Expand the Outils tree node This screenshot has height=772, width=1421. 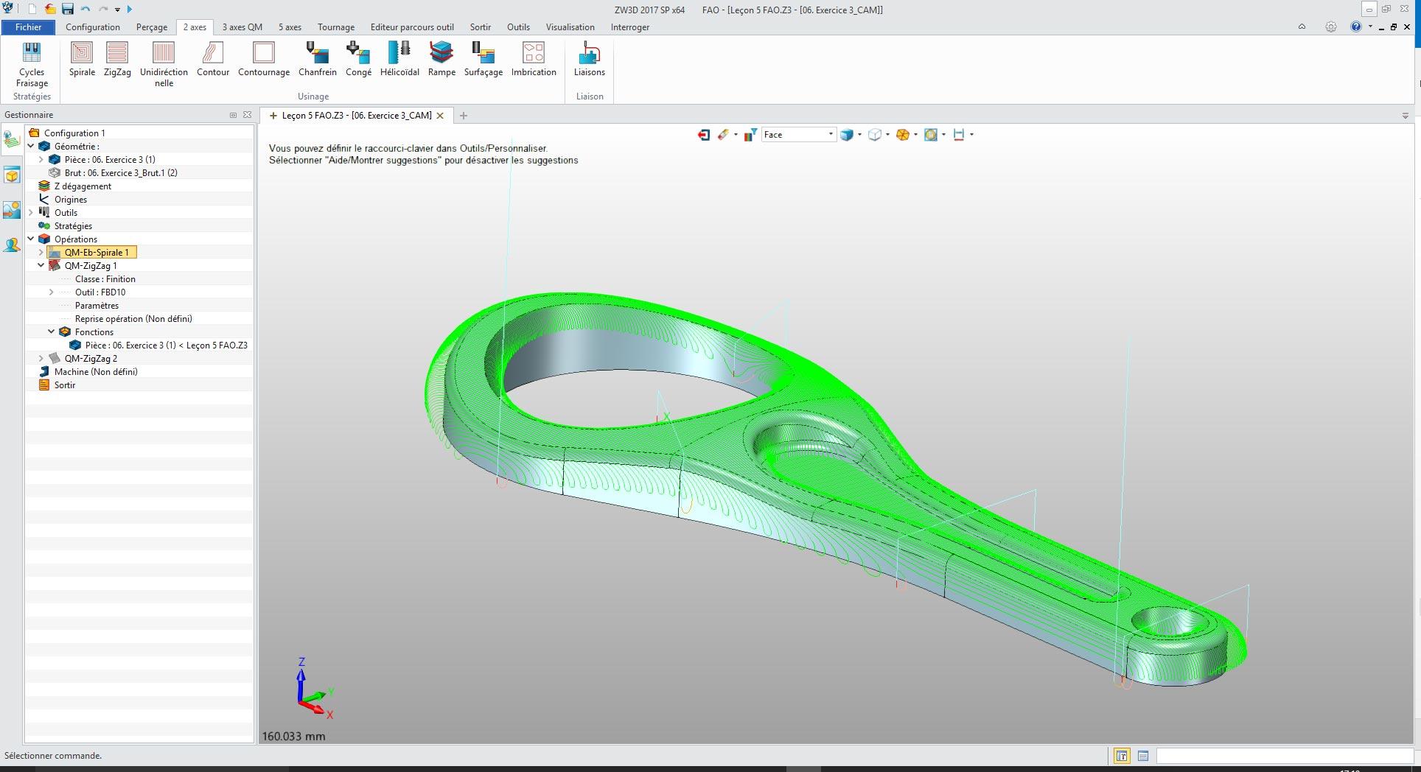pos(31,213)
